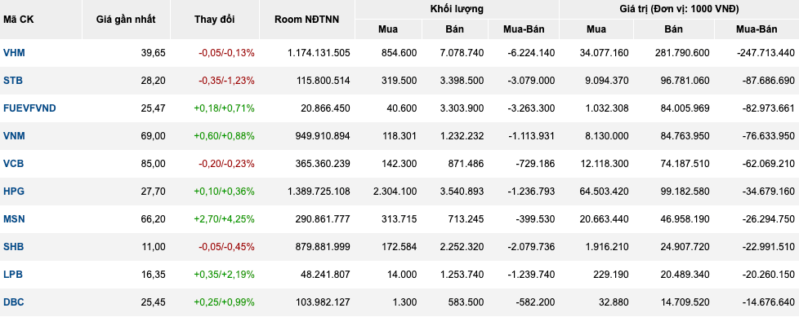Open the FUEVFVND fund ticker link
Image resolution: width=799 pixels, height=317 pixels.
click(29, 108)
